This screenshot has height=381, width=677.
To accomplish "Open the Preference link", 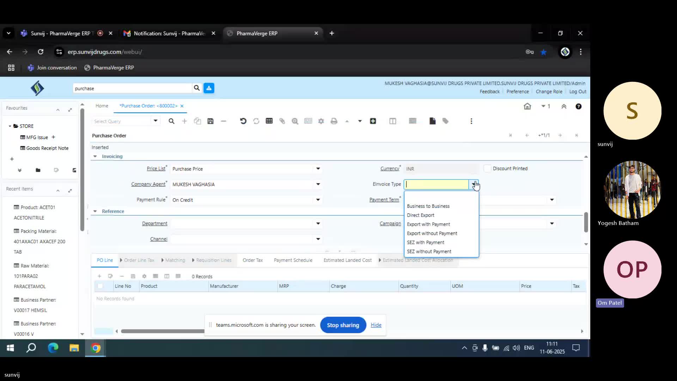I will 518,92.
